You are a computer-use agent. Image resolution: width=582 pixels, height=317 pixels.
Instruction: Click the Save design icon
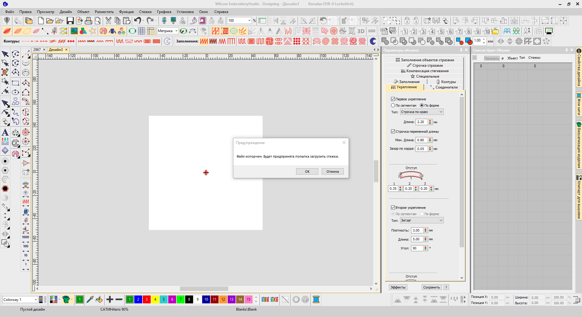(70, 21)
